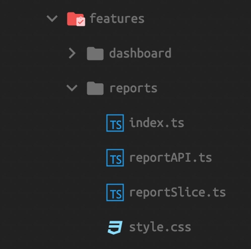Click the TypeScript icon beside index.ts
The image size is (251, 249).
115,123
